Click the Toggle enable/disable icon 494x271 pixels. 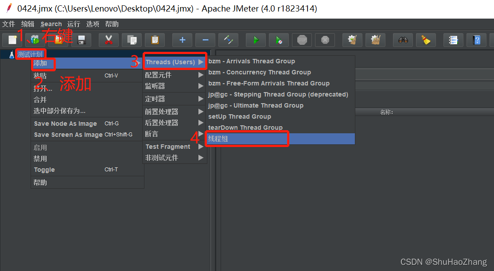click(x=228, y=40)
